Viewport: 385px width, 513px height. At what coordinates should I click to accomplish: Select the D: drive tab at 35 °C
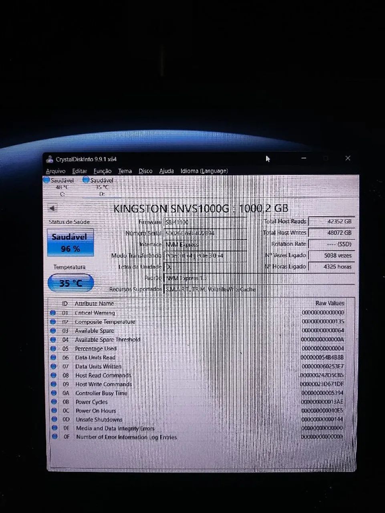[102, 187]
